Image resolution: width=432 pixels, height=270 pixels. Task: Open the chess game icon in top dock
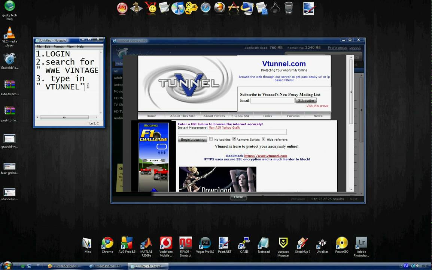coord(136,8)
